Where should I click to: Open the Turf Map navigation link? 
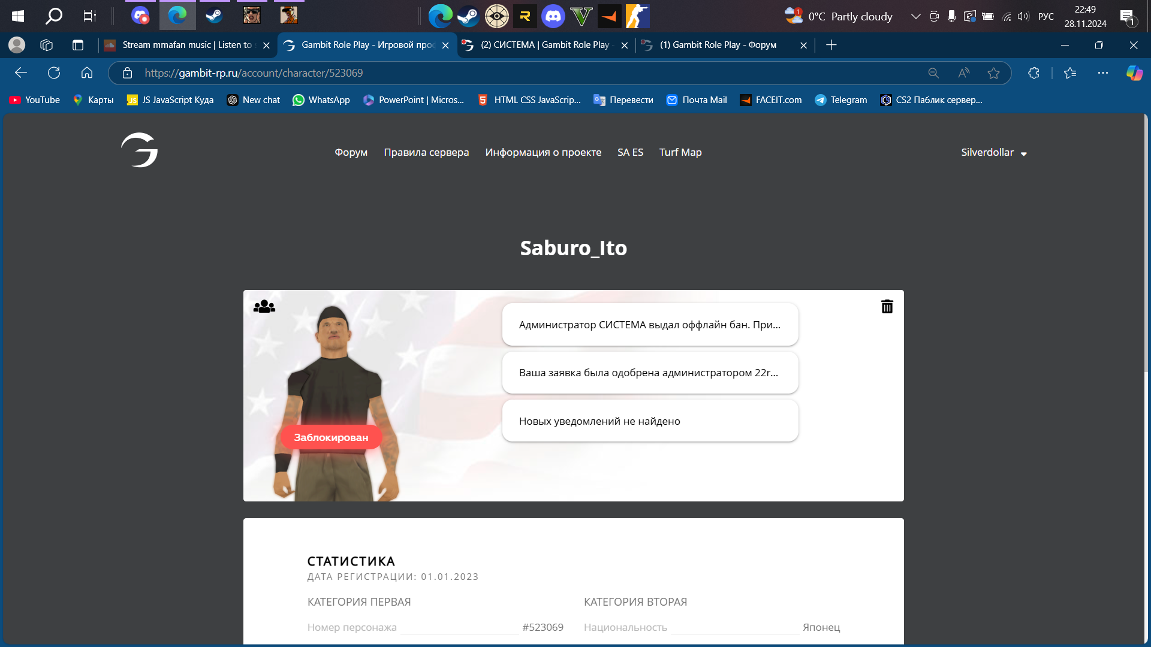tap(680, 152)
